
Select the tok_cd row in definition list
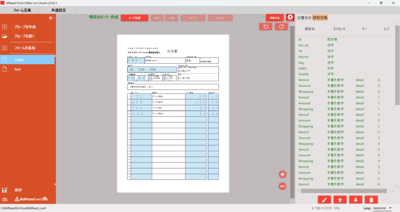[303, 45]
